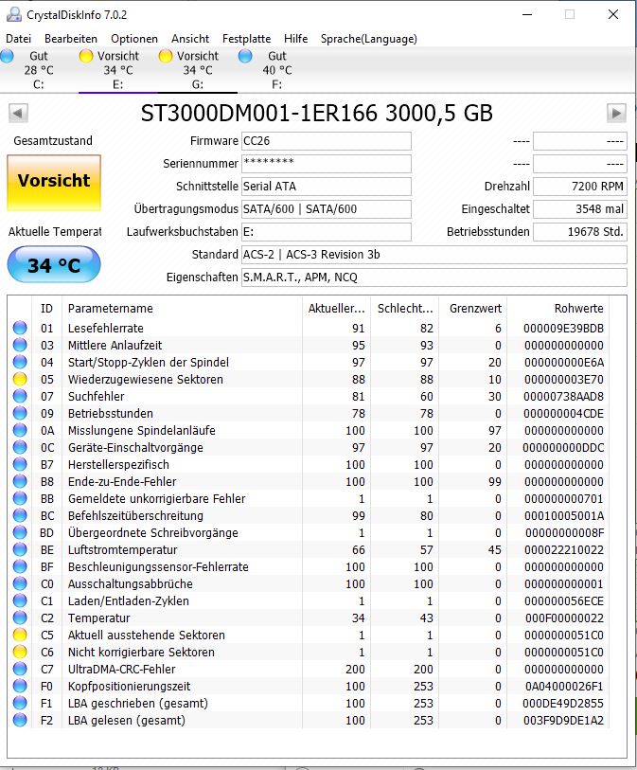Viewport: 637px width, 770px height.
Task: Click the Betriebsstunden field 19678 Std.
Action: point(580,232)
